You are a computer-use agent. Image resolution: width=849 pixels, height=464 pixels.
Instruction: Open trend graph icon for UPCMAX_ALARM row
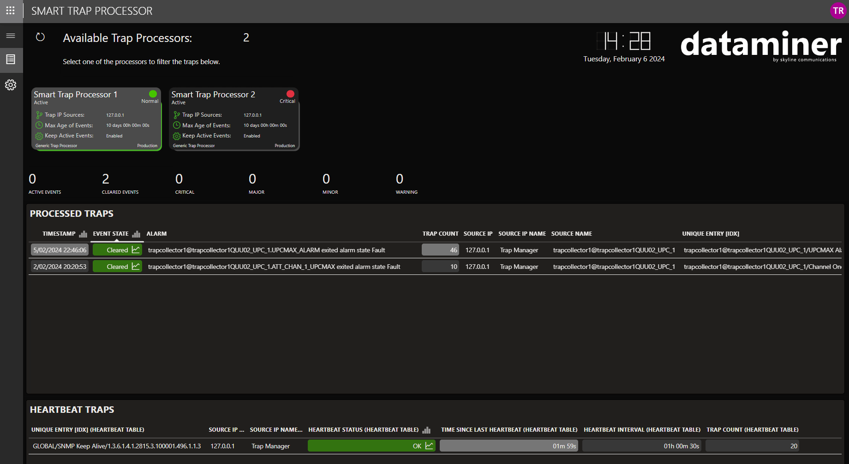(136, 250)
